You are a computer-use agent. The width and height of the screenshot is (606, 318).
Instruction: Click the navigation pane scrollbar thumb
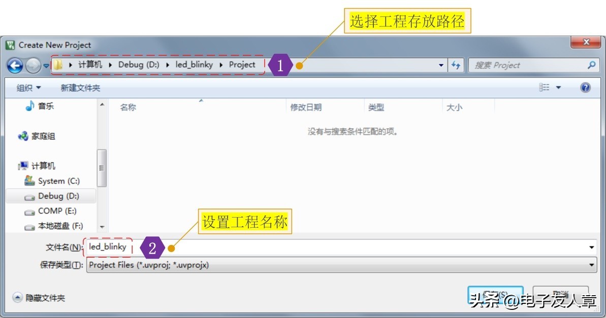point(102,168)
